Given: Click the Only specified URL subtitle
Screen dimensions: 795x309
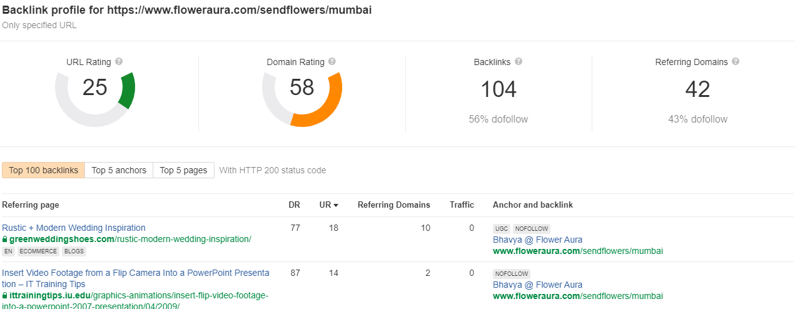Looking at the screenshot, I should click(x=39, y=26).
